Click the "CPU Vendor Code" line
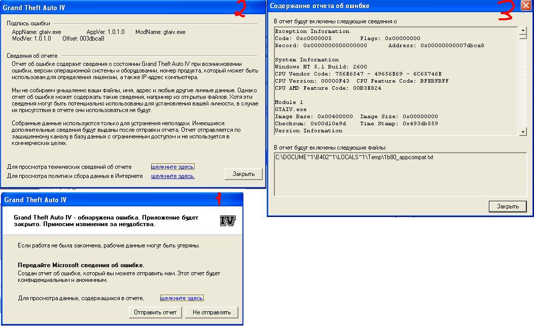The image size is (534, 326). click(358, 74)
